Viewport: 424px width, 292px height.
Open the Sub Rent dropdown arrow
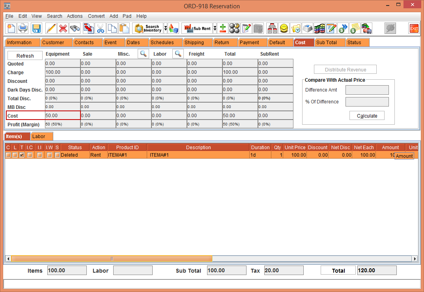click(215, 28)
